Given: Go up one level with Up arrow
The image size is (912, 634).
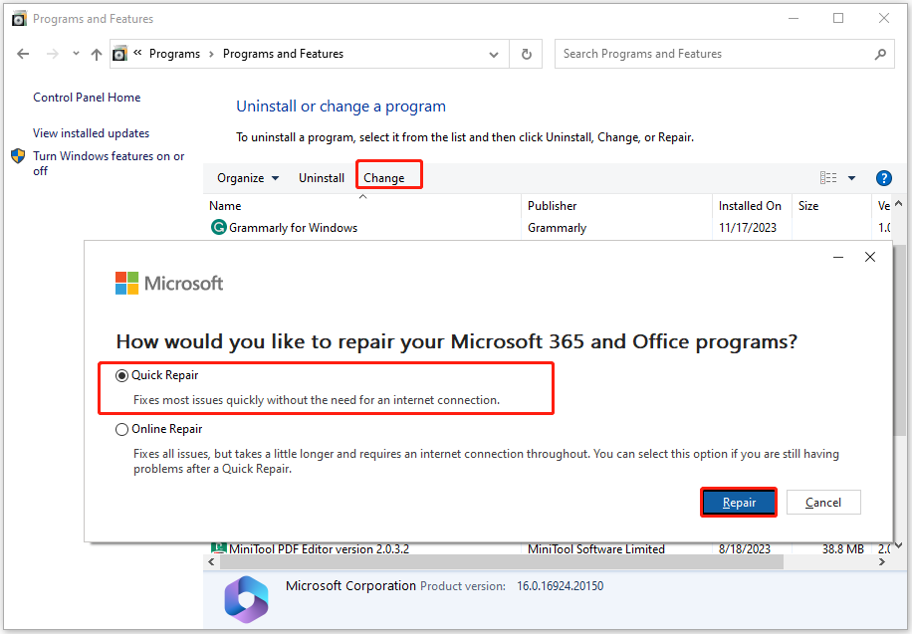Looking at the screenshot, I should click(x=97, y=54).
